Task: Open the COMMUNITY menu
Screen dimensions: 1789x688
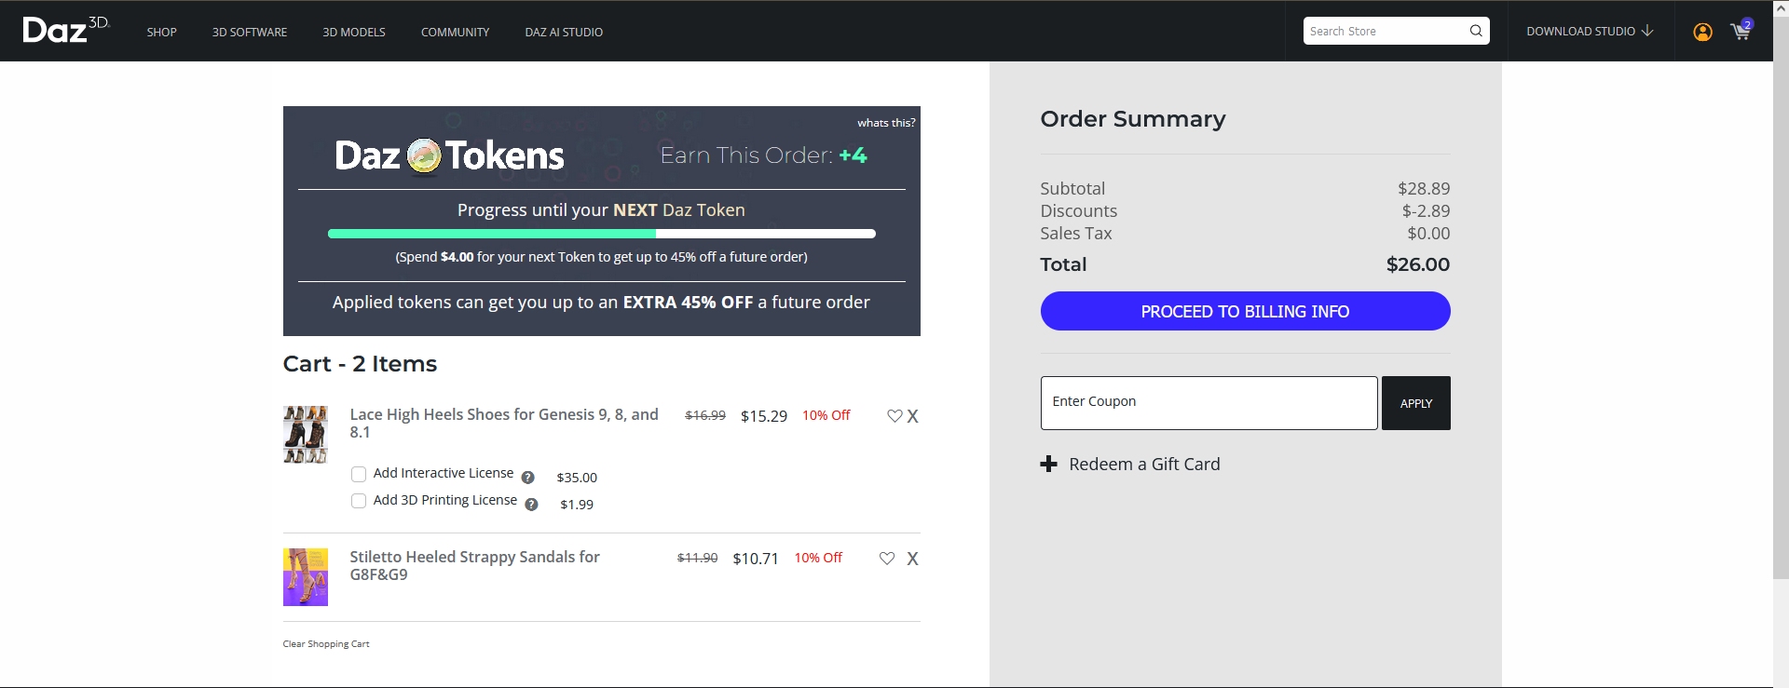Action: 455,32
